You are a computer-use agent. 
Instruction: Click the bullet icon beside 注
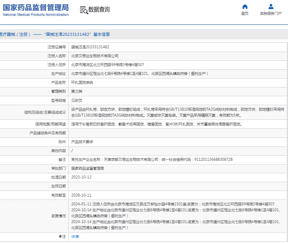pyautogui.click(x=60, y=236)
